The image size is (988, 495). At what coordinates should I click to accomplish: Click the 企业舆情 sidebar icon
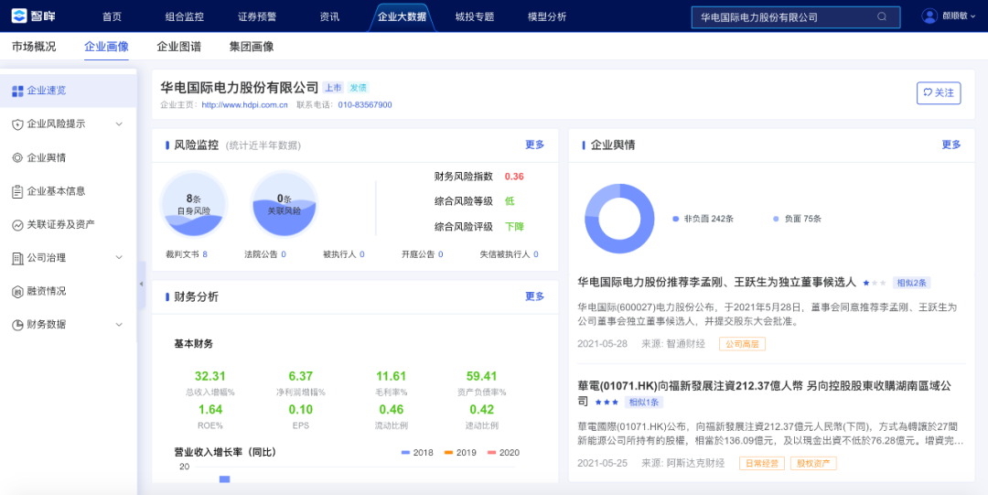[17, 157]
